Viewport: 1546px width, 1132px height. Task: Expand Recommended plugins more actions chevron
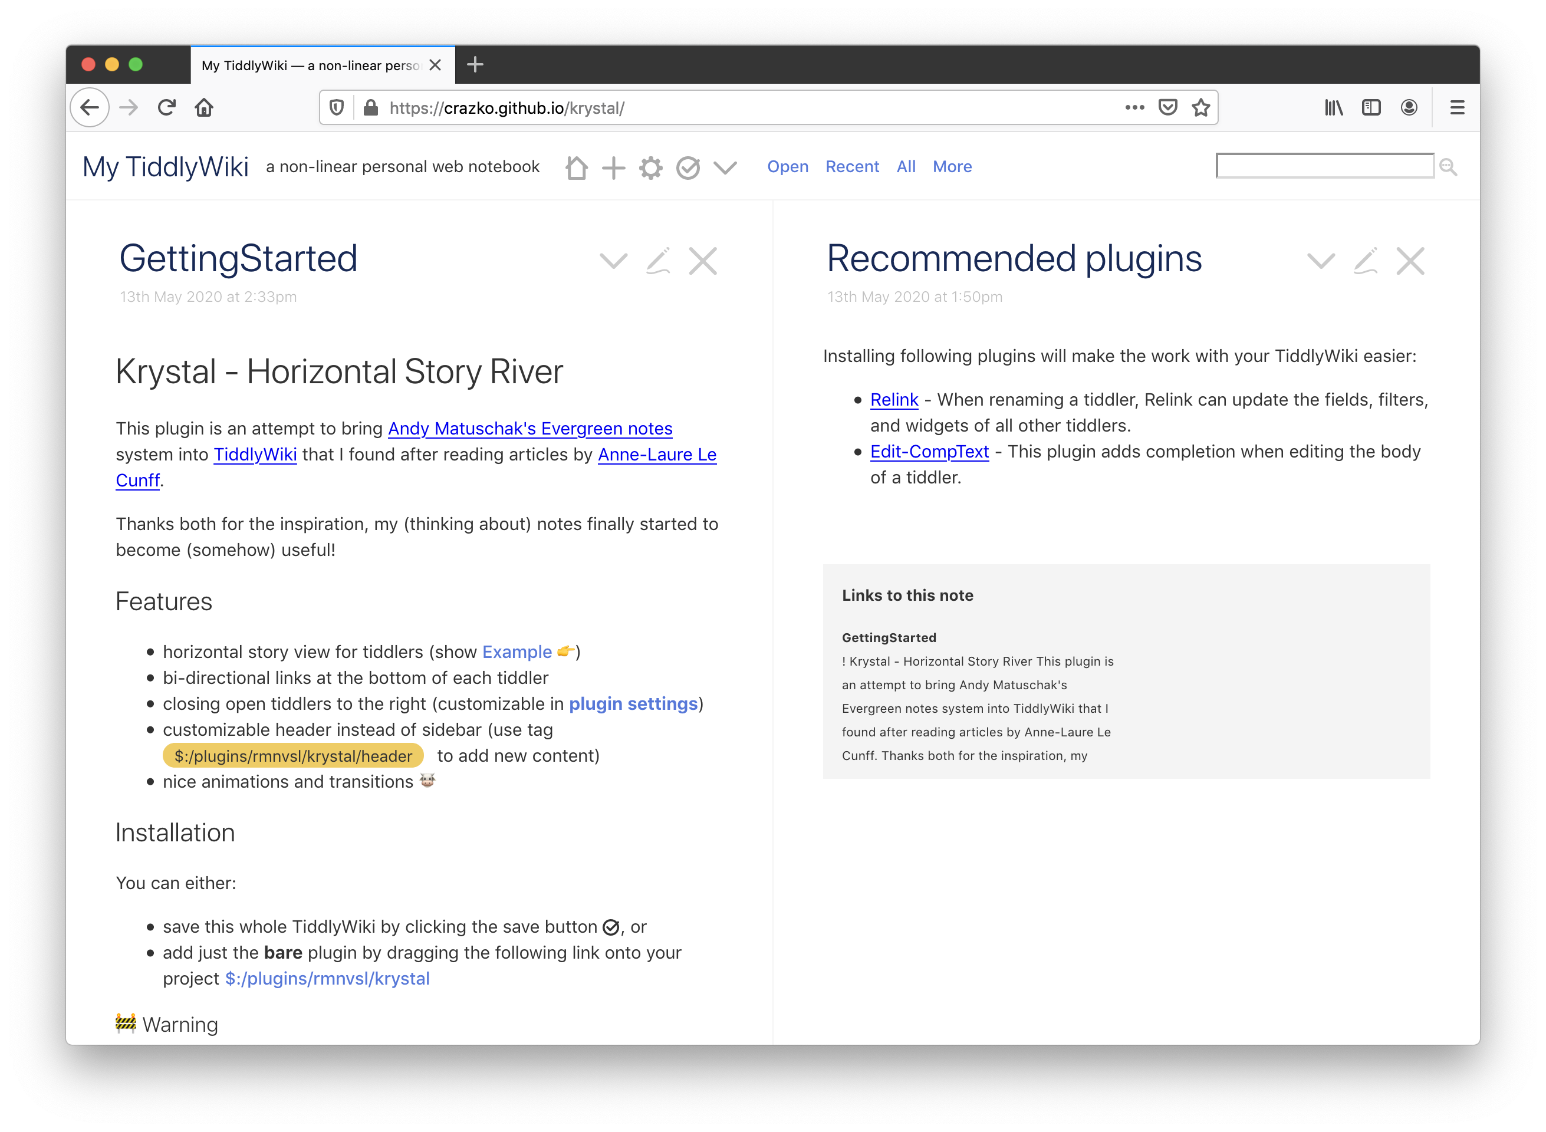1321,261
